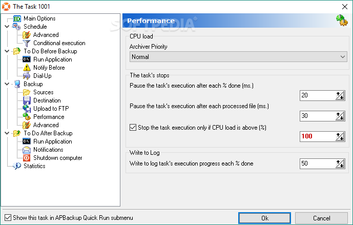Click the Statistics info icon

coord(17,166)
